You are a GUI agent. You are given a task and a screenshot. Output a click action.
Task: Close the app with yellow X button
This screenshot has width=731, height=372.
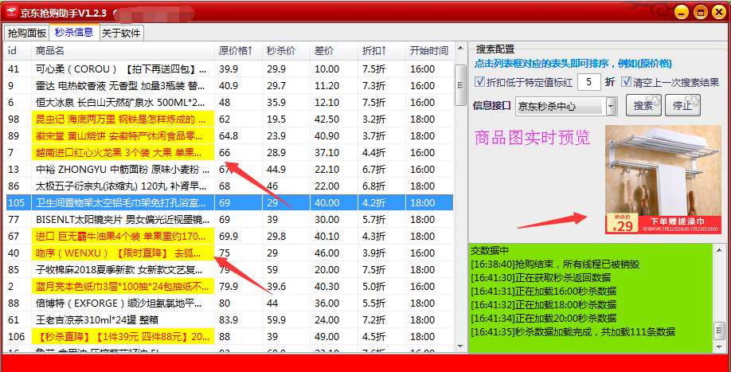click(x=719, y=12)
